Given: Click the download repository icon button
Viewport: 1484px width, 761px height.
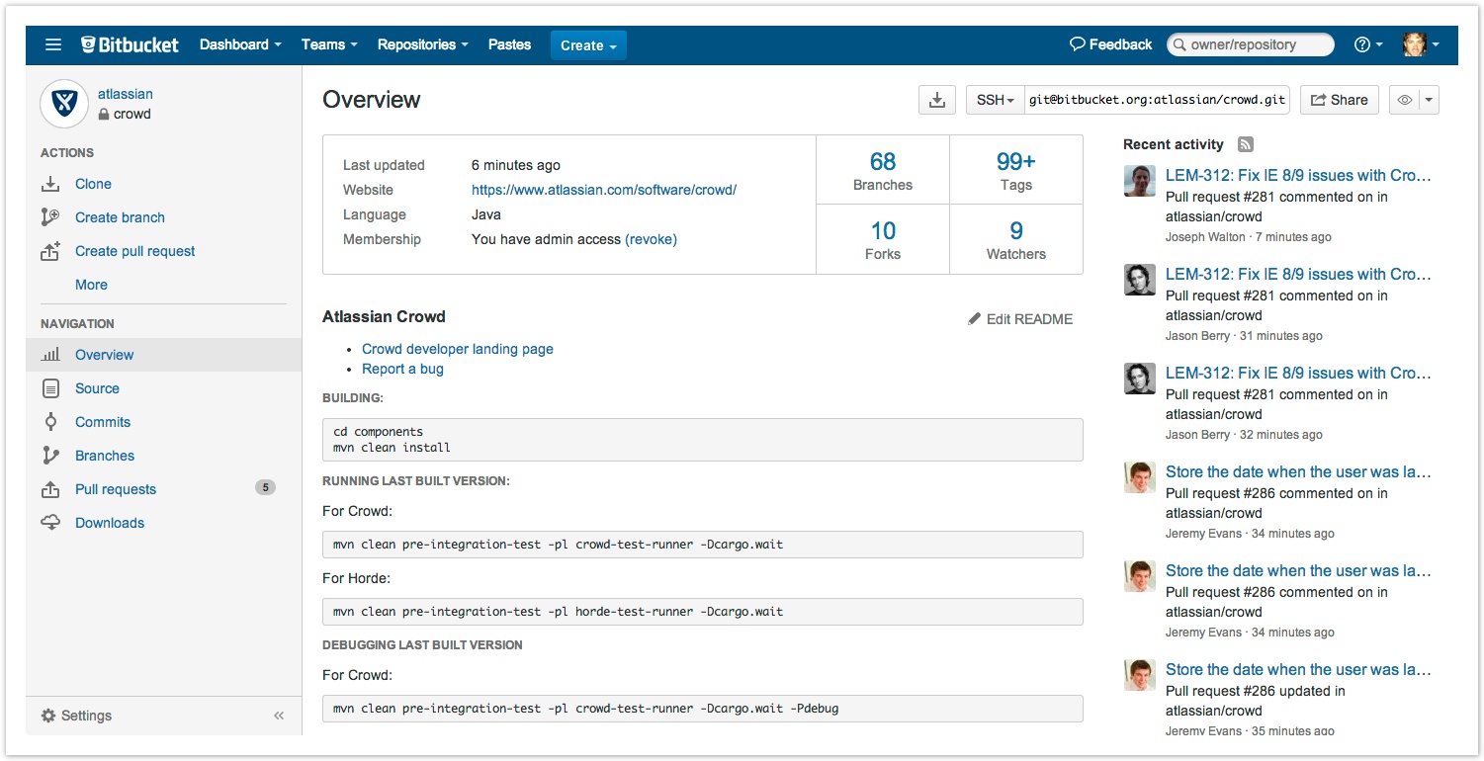Looking at the screenshot, I should coord(937,100).
